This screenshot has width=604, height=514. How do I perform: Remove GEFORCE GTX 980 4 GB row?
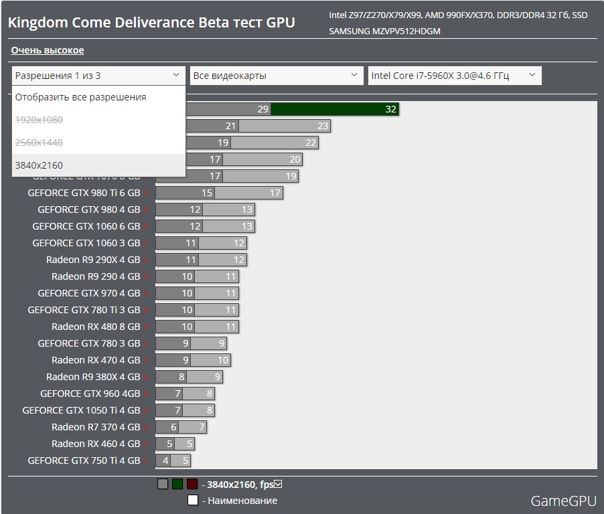pos(147,210)
